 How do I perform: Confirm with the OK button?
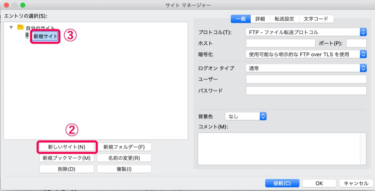click(x=319, y=183)
